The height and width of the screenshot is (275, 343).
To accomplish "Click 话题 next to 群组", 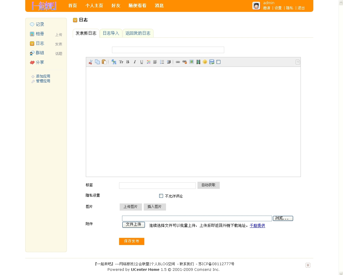I will tap(59, 53).
